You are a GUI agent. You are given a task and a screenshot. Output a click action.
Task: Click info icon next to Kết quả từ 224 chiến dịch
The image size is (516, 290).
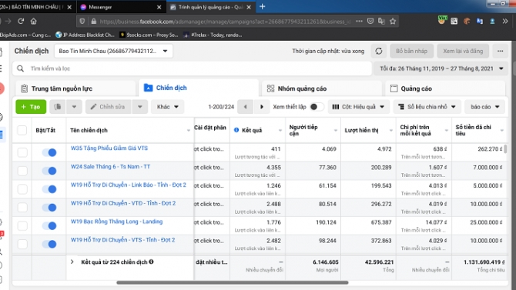[151, 262]
